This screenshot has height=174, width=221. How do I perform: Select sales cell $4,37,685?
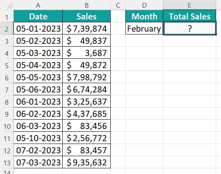coord(87,113)
